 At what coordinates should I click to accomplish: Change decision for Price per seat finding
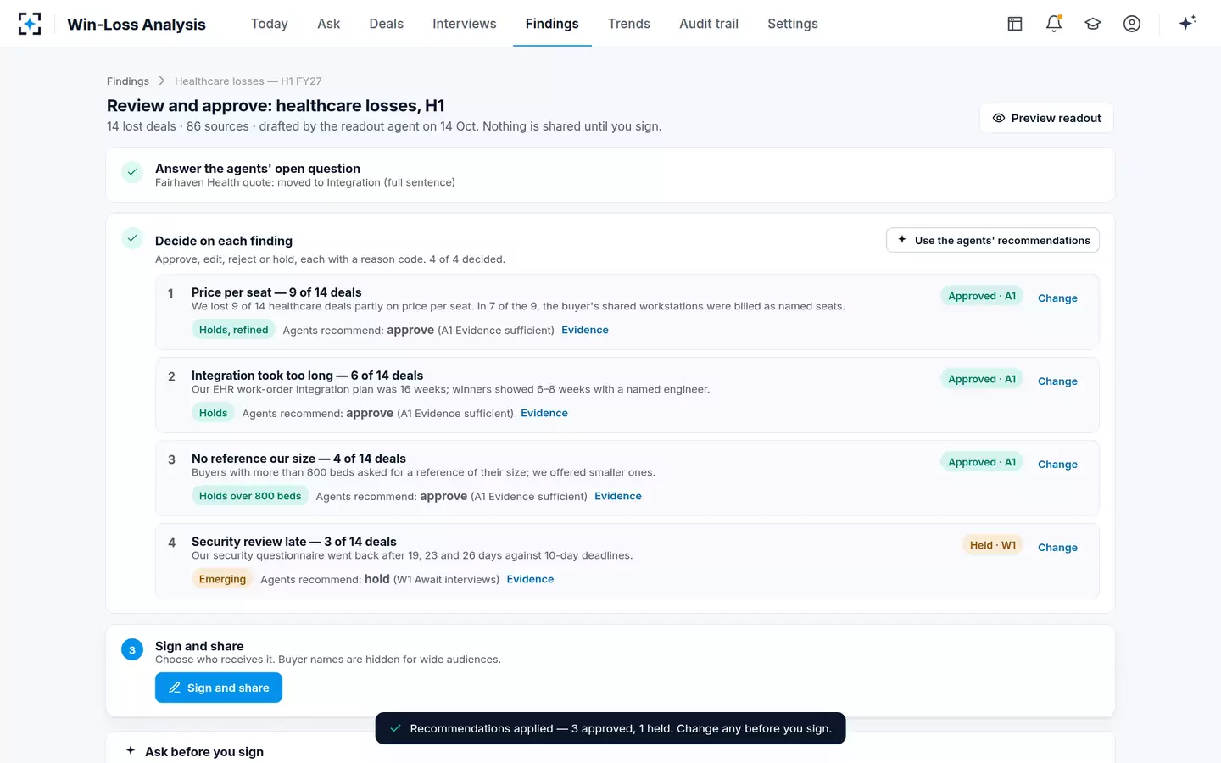1057,298
